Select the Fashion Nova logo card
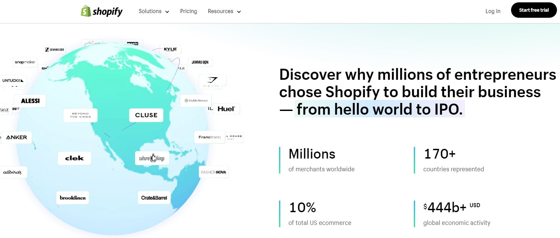560x238 pixels. [x=214, y=172]
